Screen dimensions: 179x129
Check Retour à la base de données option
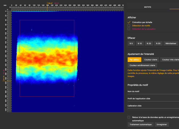coord(129,117)
